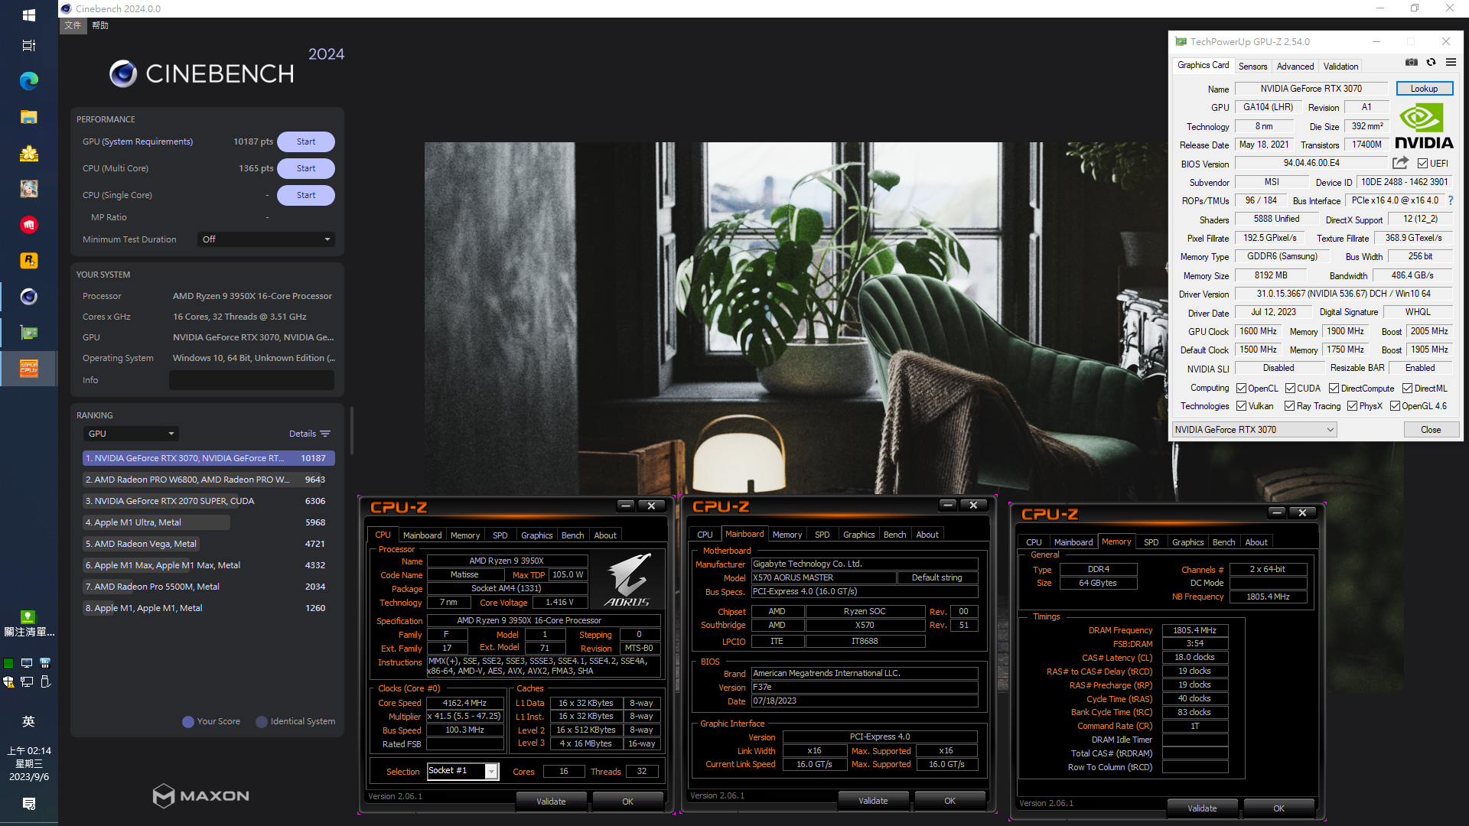1469x826 pixels.
Task: Click the taskbar clock showing 02:14
Action: 28,763
